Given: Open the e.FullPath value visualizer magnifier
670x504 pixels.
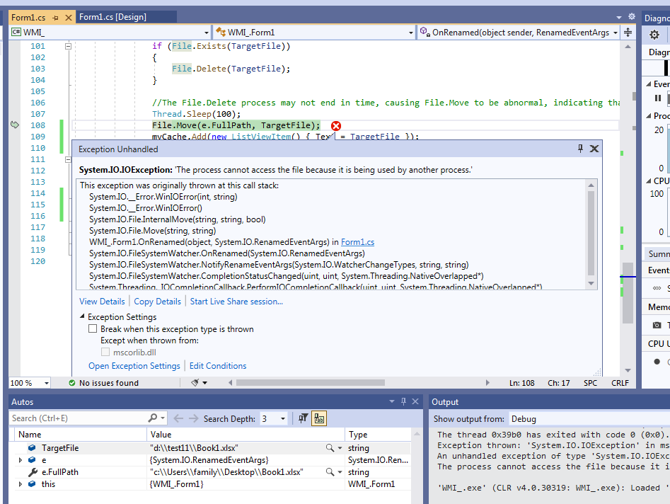Looking at the screenshot, I should [330, 472].
